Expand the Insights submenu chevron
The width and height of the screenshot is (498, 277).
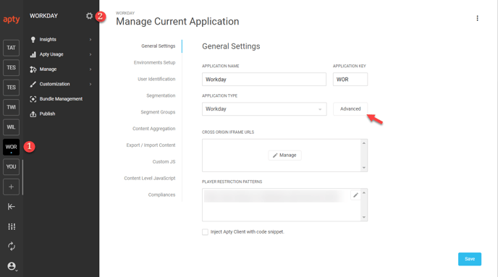(x=90, y=40)
